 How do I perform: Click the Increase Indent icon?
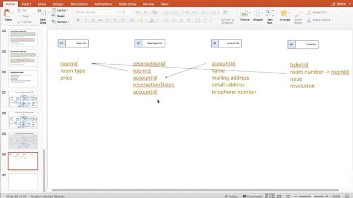pyautogui.click(x=195, y=12)
